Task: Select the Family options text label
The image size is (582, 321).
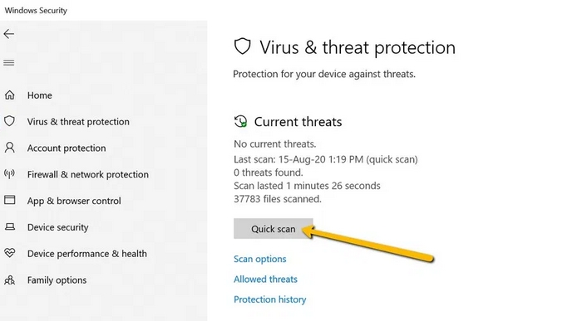Action: (57, 280)
